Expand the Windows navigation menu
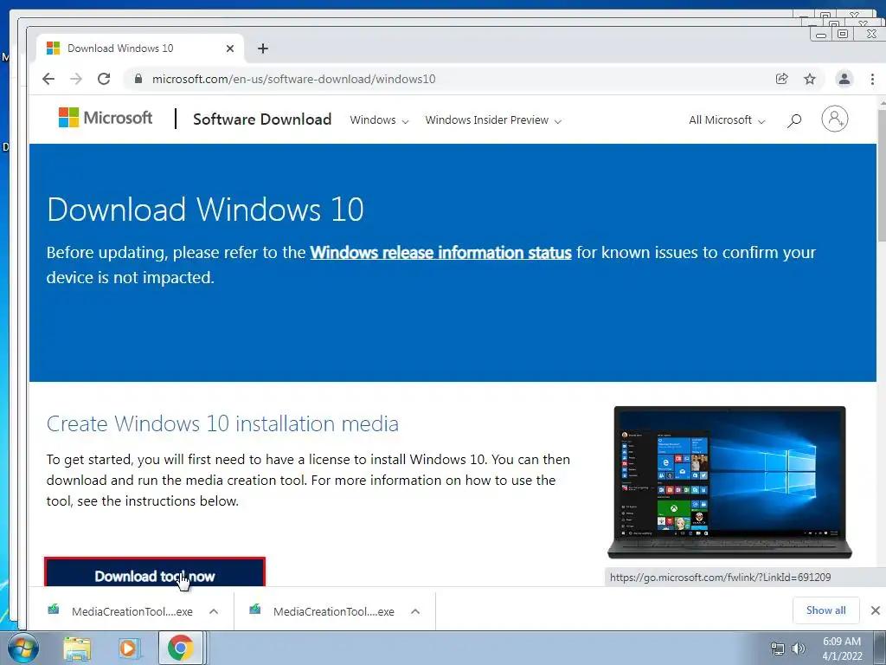 pos(379,119)
